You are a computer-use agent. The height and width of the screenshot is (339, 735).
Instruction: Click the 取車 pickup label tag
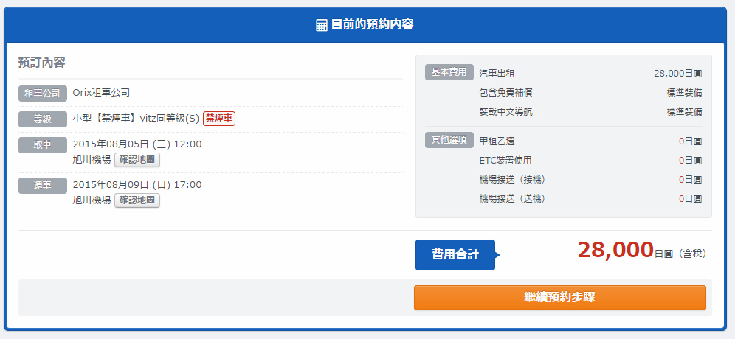point(43,145)
